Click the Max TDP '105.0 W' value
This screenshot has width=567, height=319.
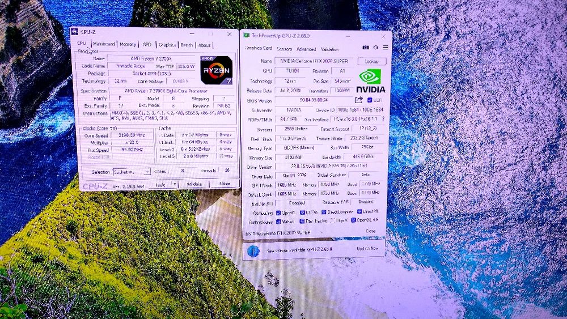(186, 66)
